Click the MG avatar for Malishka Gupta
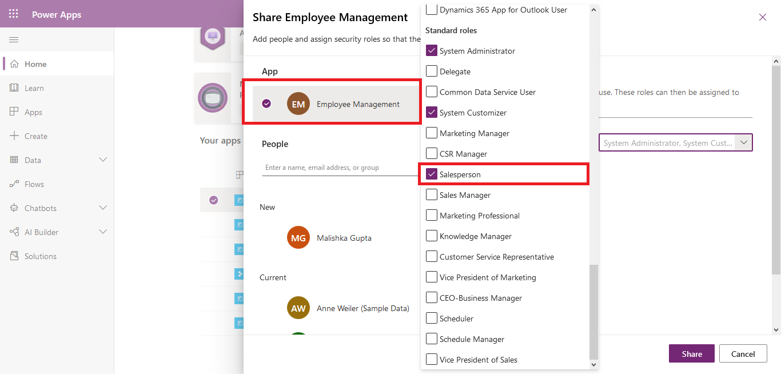Viewport: 781px width, 374px height. coord(298,237)
